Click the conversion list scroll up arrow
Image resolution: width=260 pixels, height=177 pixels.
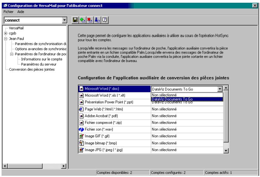point(226,88)
